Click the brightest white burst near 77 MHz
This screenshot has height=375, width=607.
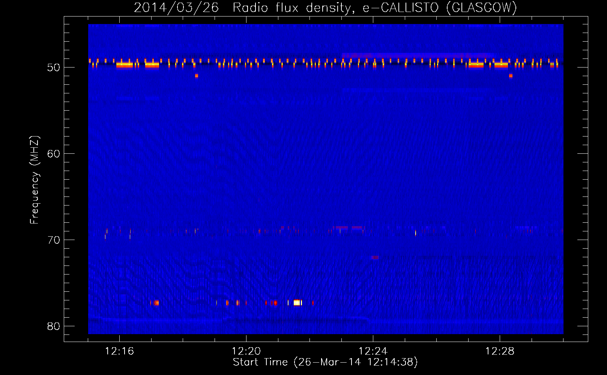click(297, 303)
